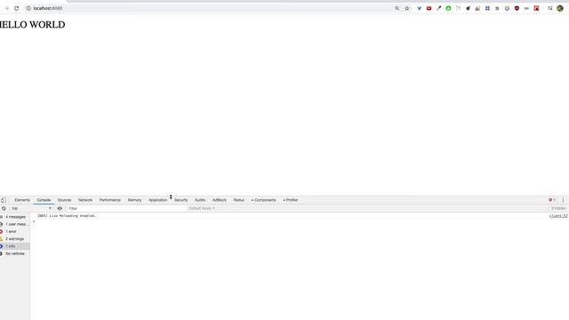The height and width of the screenshot is (320, 569).
Task: Open the green circle extension icon
Action: 448,8
